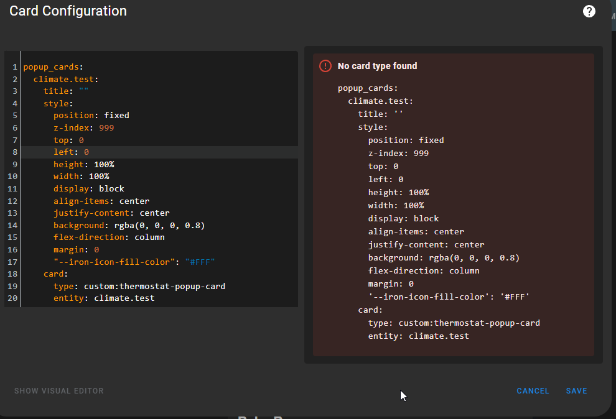
Task: Click editor line 'height: 100%'
Action: click(83, 164)
